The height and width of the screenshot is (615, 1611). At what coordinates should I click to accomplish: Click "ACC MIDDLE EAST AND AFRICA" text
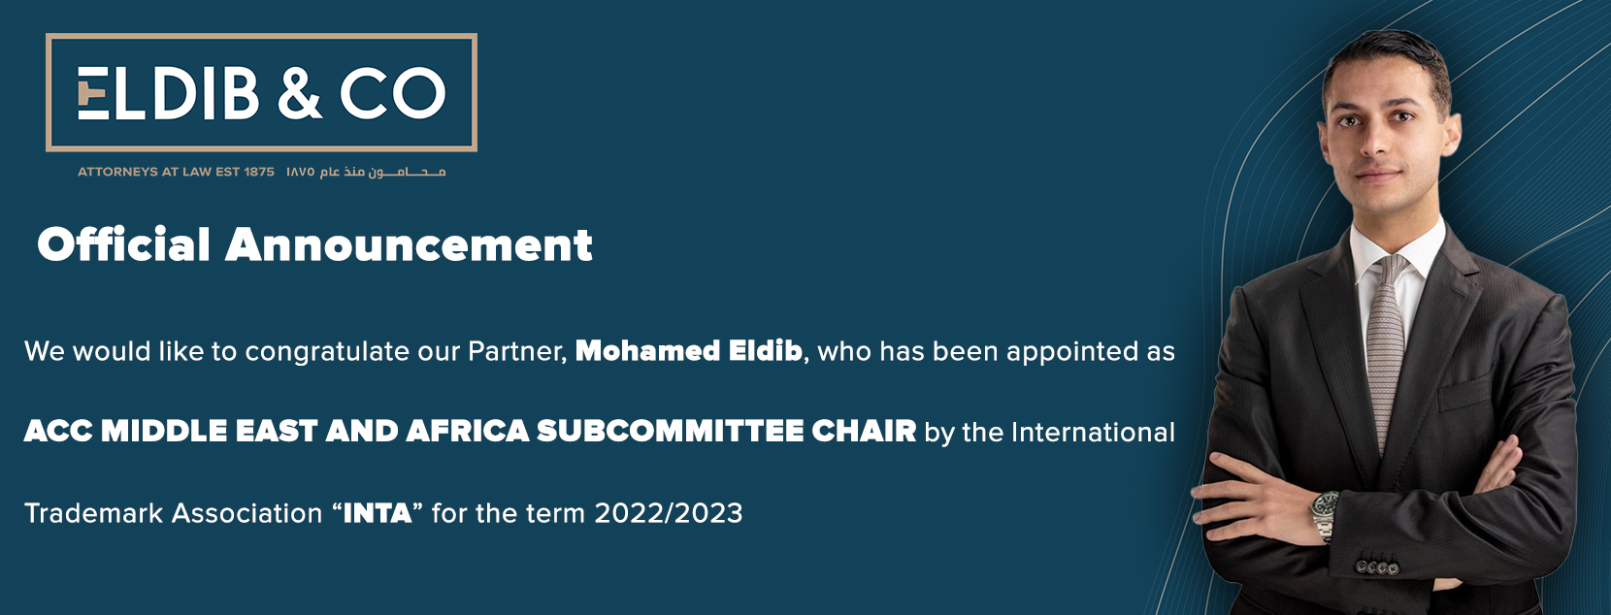pos(277,432)
